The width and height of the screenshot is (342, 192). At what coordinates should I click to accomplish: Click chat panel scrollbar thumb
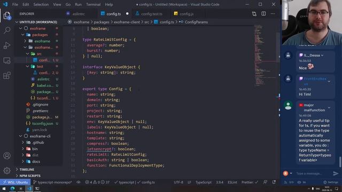coord(340,162)
